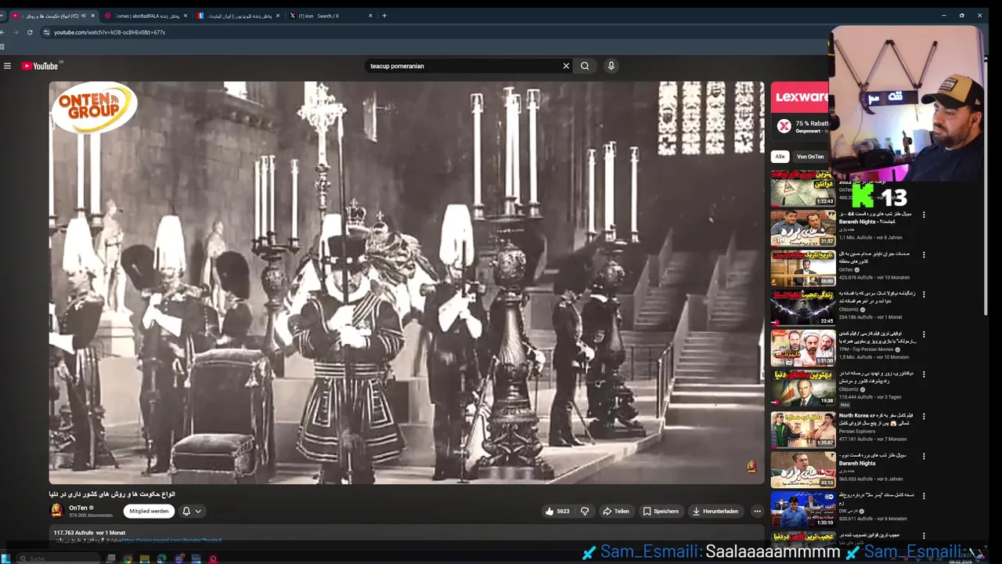
Task: Open the '75 % Rabatt' sponsored link
Action: [x=812, y=124]
